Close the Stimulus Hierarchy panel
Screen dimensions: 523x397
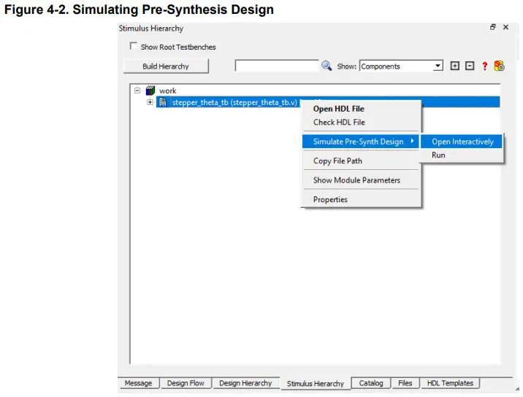pyautogui.click(x=505, y=27)
